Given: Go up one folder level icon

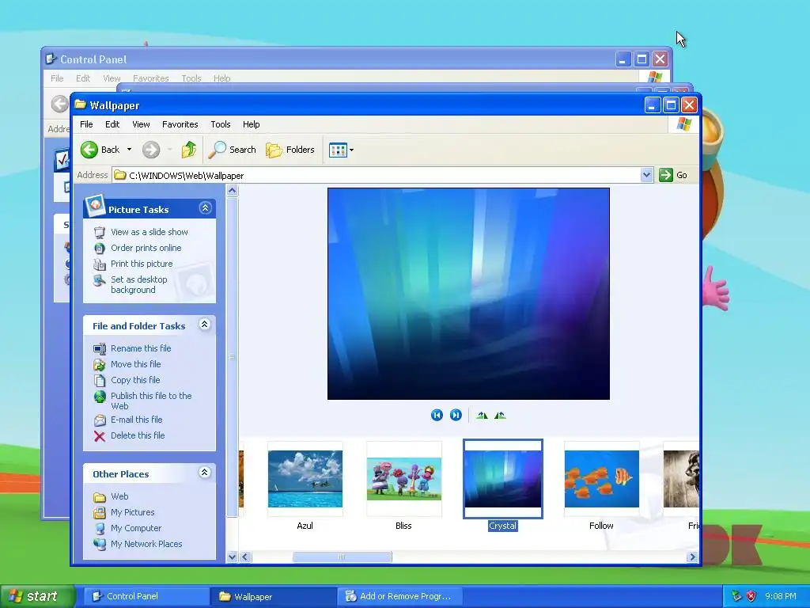Looking at the screenshot, I should click(x=189, y=150).
